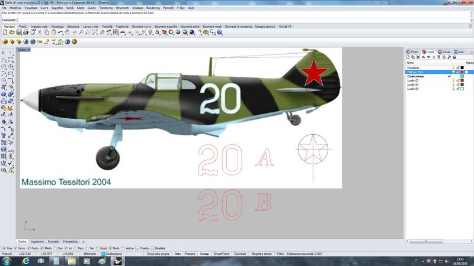
Task: Select the Polyline tool in left sidebar
Action: click(4, 60)
